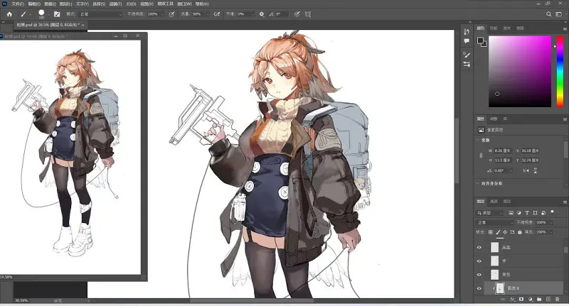Open the 帮助(H) menu

[202, 4]
